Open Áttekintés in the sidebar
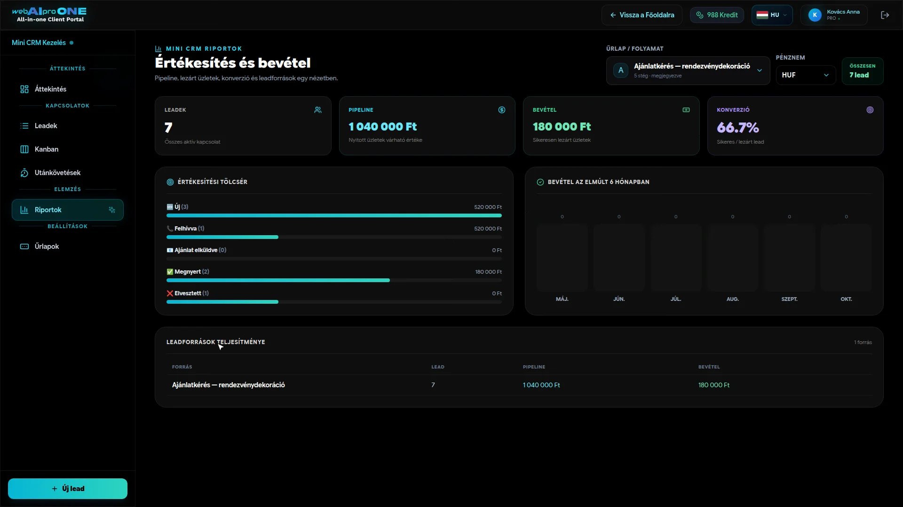The width and height of the screenshot is (903, 507). (68, 89)
